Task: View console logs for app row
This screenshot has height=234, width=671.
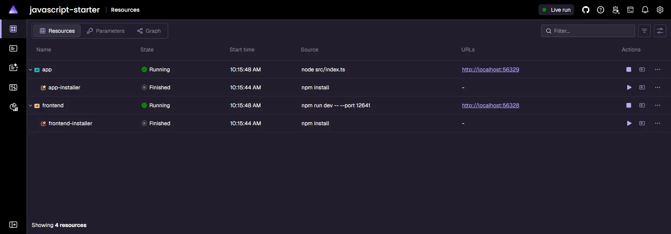Action: pyautogui.click(x=642, y=69)
